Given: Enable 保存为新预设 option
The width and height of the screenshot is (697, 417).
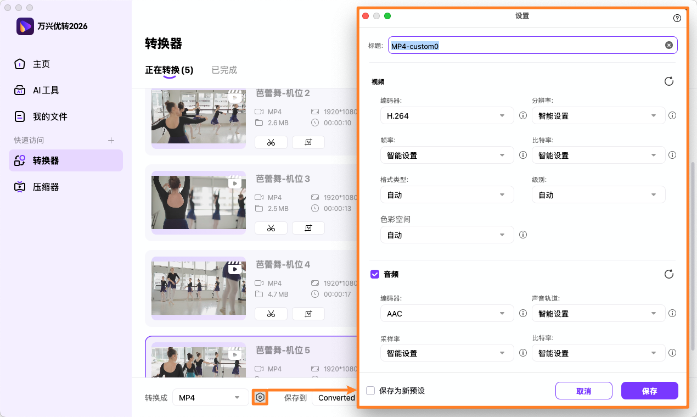Looking at the screenshot, I should point(372,391).
